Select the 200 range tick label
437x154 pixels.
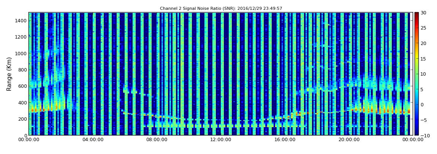22,119
